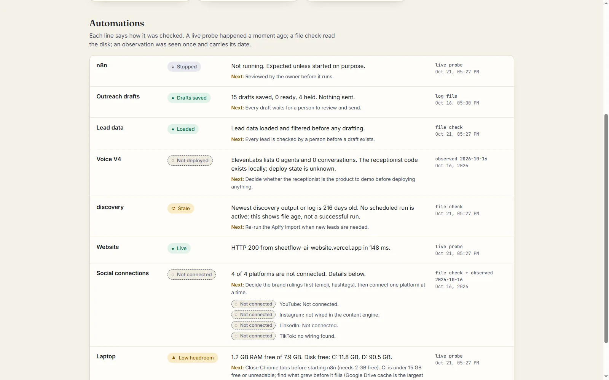609x380 pixels.
Task: Click 'observed 2026-10-16' label in Voice V4 row
Action: [461, 159]
